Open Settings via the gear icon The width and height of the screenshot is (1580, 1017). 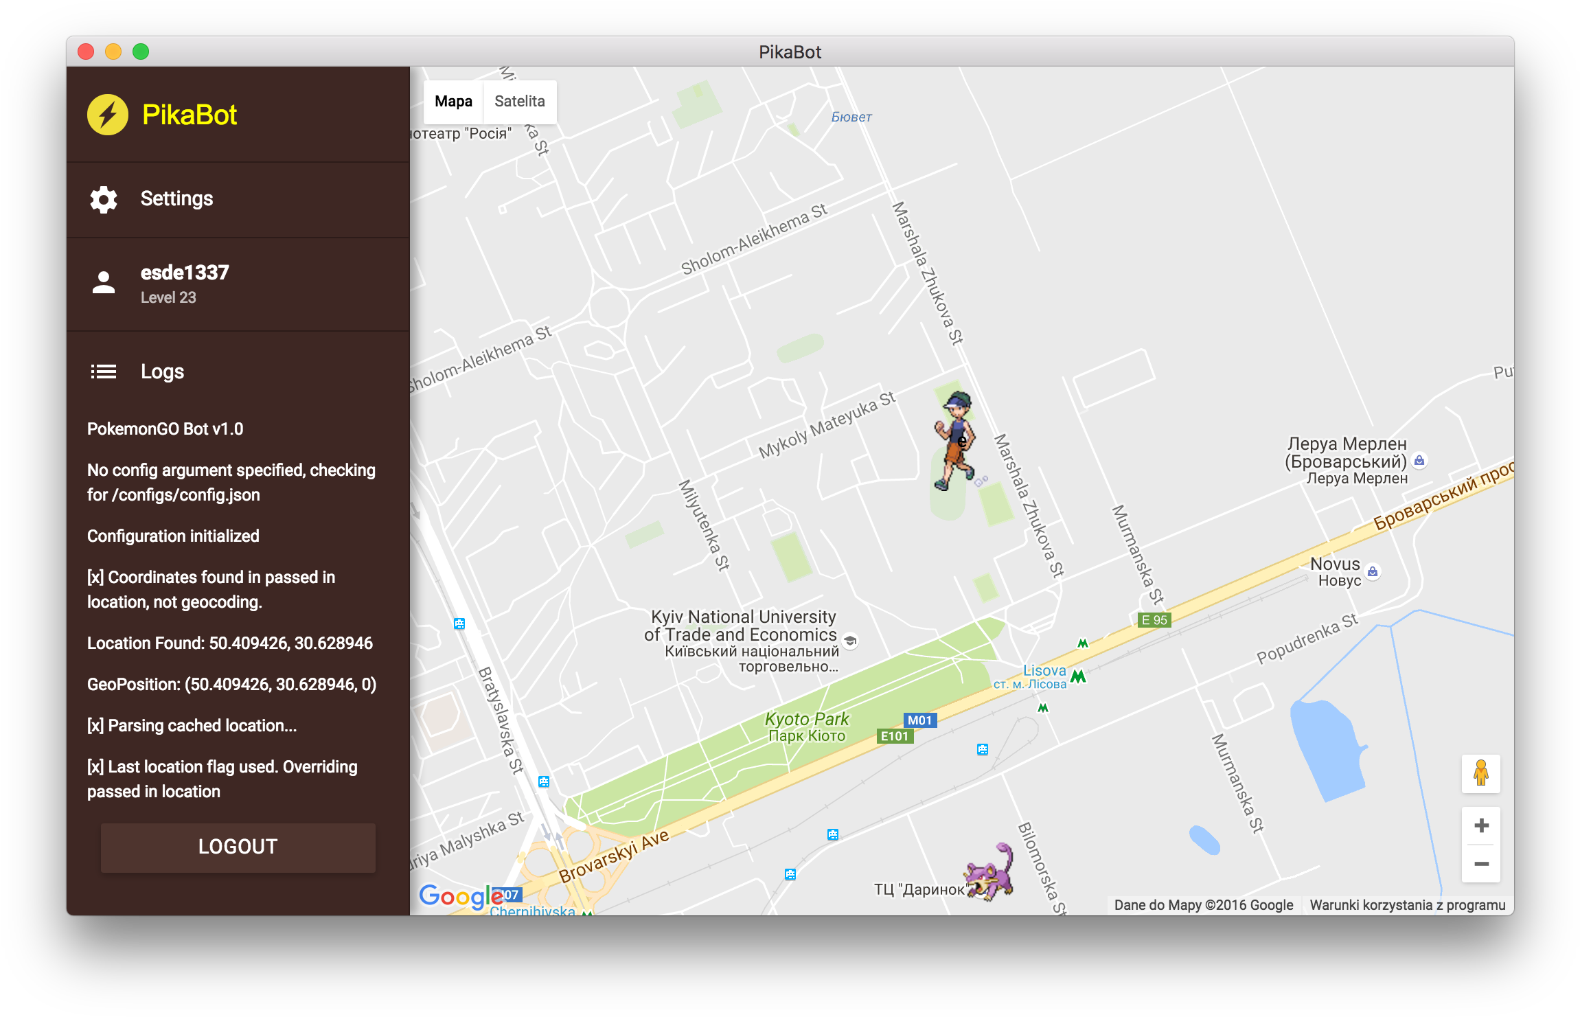(104, 199)
